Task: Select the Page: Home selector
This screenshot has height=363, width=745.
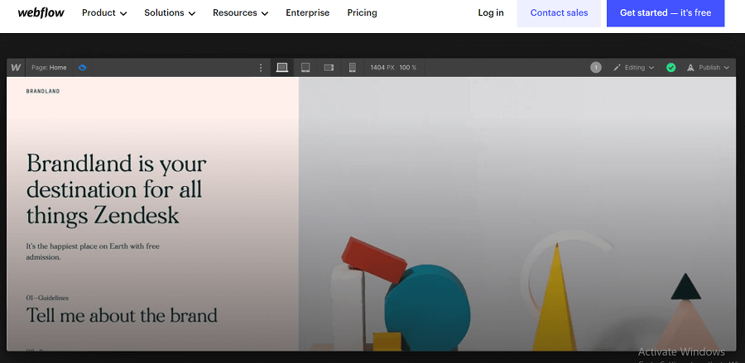Action: click(x=49, y=67)
